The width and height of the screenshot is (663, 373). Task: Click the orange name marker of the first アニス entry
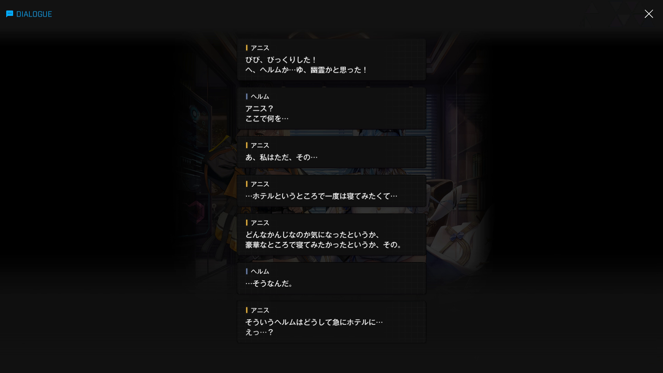pyautogui.click(x=247, y=48)
